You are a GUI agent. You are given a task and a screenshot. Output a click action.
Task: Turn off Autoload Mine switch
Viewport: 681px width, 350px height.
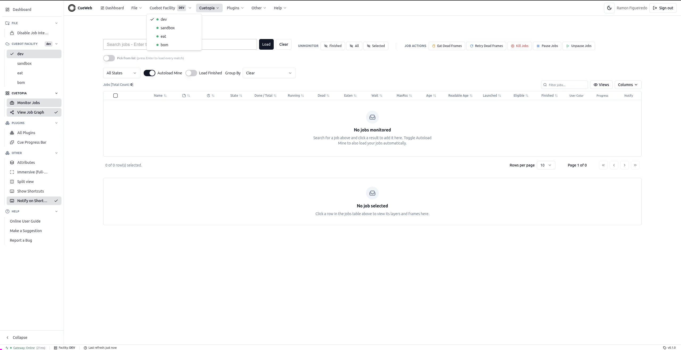pos(150,73)
